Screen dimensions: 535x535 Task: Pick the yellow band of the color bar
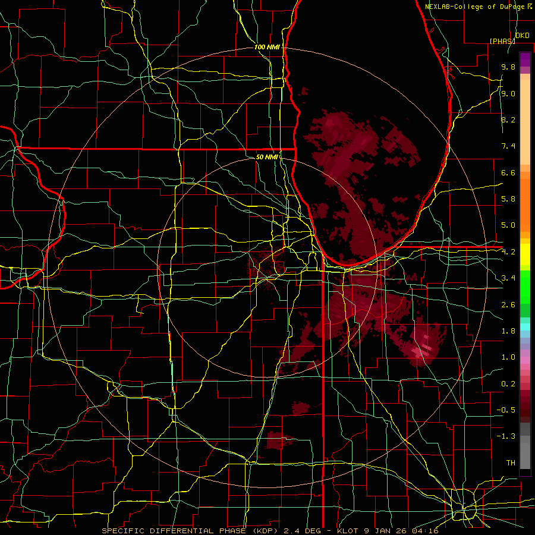525,254
